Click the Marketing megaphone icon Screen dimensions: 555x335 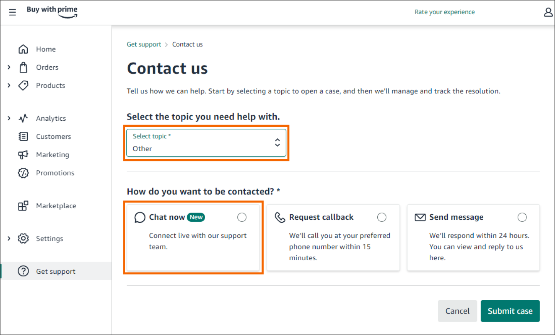pyautogui.click(x=23, y=155)
